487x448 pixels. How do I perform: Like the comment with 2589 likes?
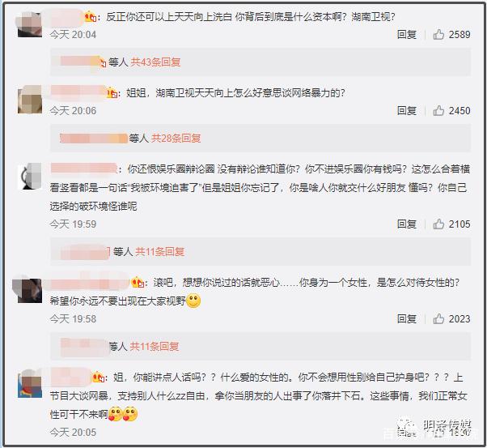(x=438, y=35)
